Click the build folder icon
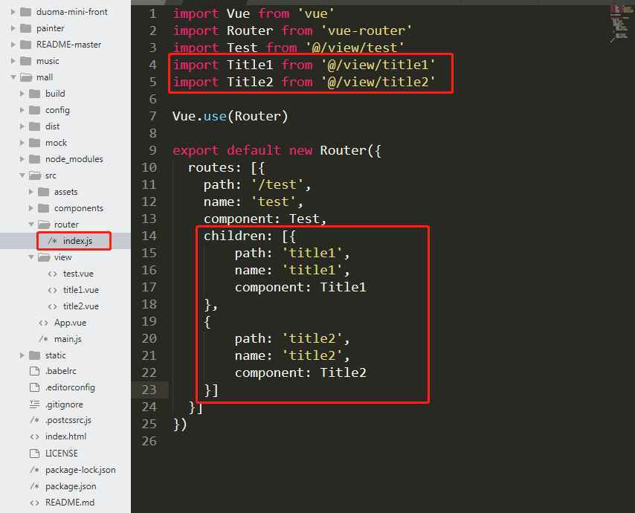The height and width of the screenshot is (513, 635). [34, 94]
